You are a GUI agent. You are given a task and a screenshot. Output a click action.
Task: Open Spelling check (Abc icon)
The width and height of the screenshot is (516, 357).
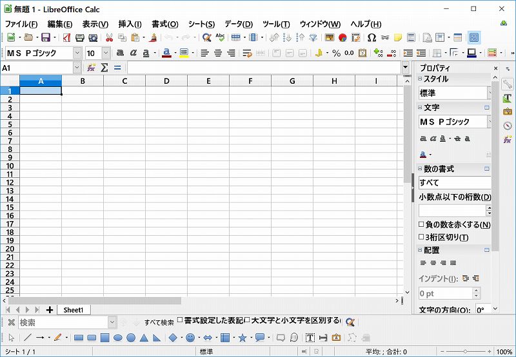coord(221,38)
